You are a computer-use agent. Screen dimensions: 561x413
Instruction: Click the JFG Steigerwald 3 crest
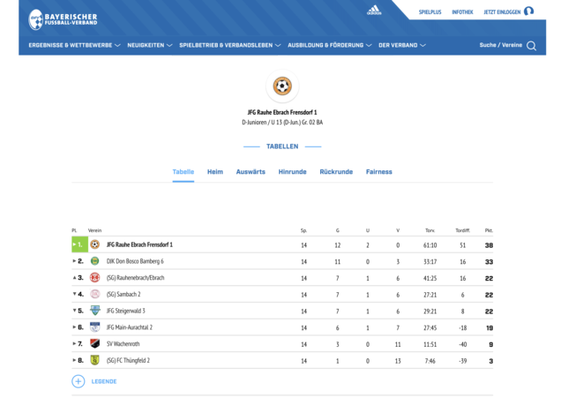(x=94, y=311)
